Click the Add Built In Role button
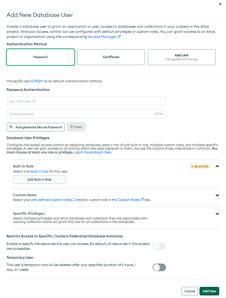226x298 pixels. [x=39, y=179]
